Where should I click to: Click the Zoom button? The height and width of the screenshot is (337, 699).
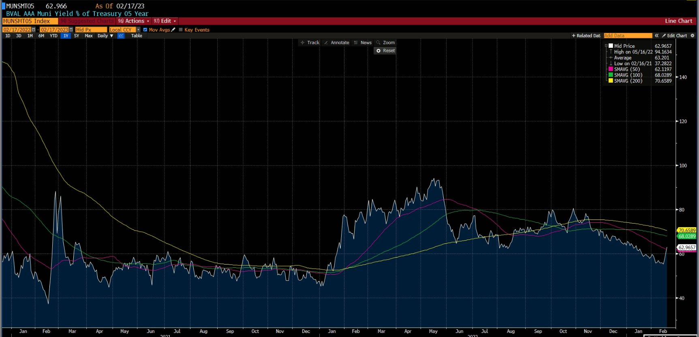[385, 43]
